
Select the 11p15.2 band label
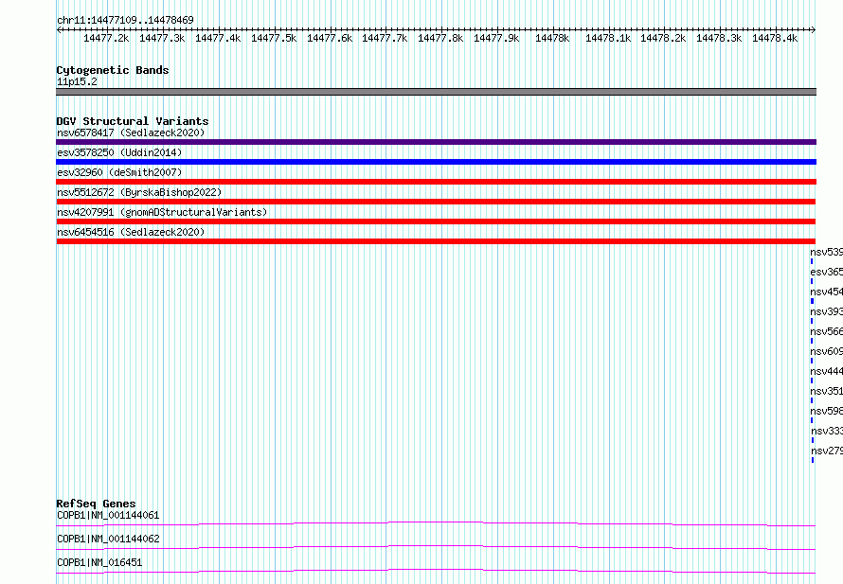(x=77, y=81)
